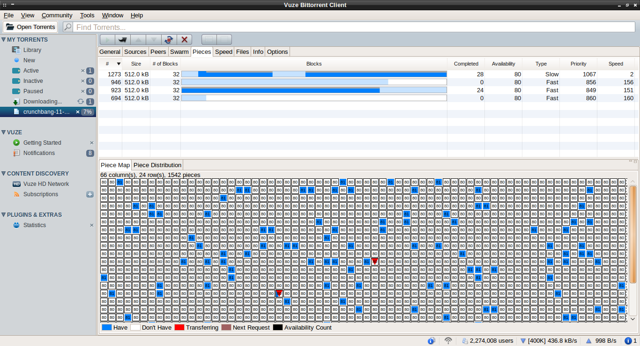The width and height of the screenshot is (640, 346).
Task: Click the piece map scrollbar down arrow
Action: pos(633,318)
